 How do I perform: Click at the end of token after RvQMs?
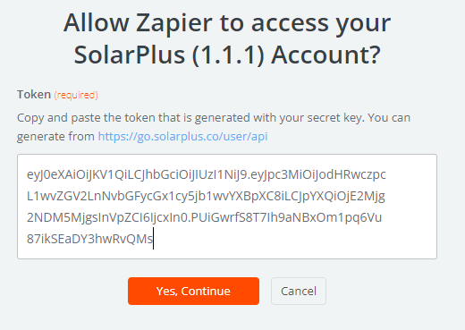153,239
